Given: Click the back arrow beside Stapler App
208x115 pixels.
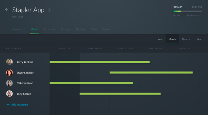Looking at the screenshot, I should point(6,10).
